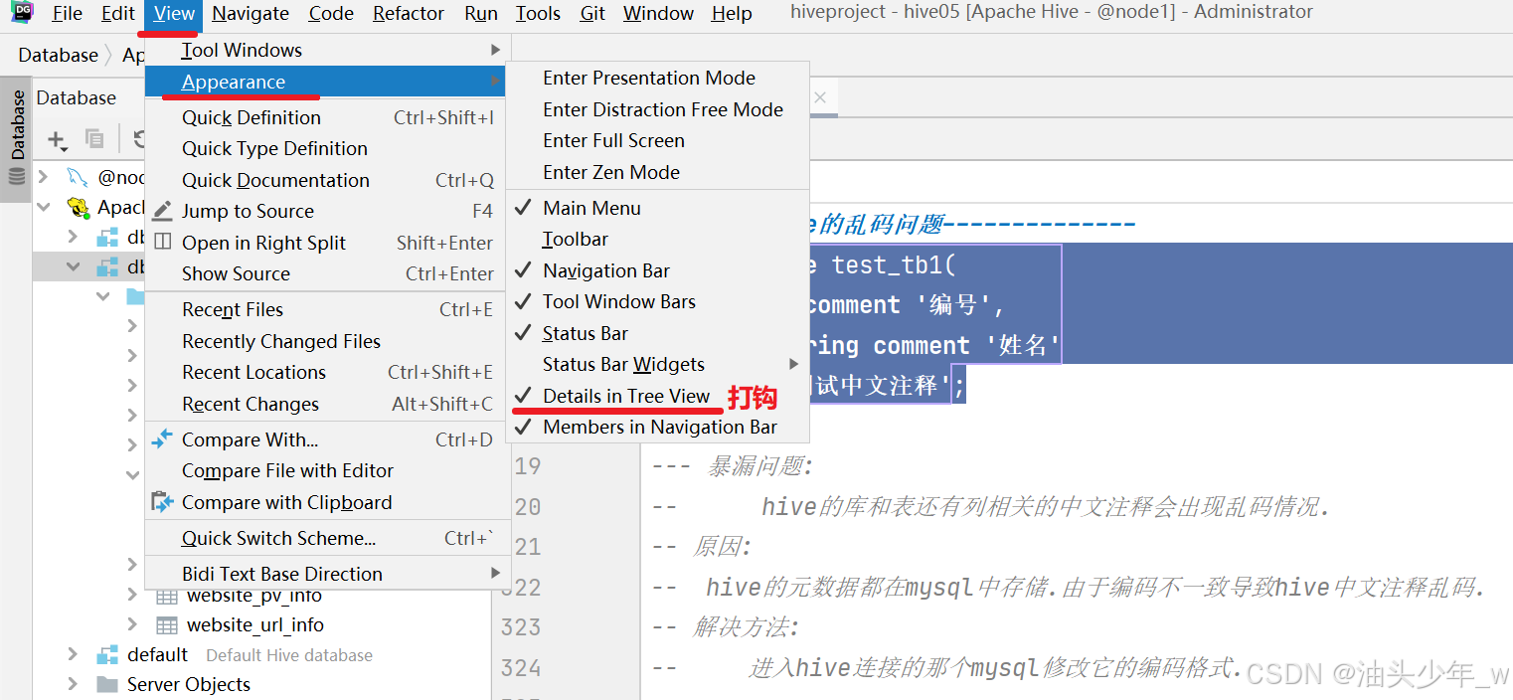Click the plus icon to add a data source
The width and height of the screenshot is (1513, 700).
click(55, 139)
